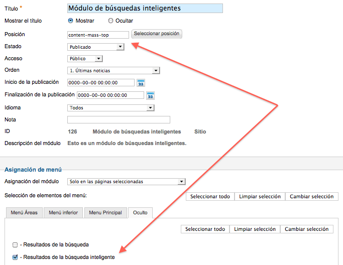Open calendar for Finalización de la publicación
343x265 pixels.
point(150,95)
